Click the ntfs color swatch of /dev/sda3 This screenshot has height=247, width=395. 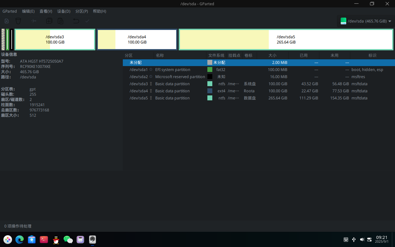click(x=210, y=84)
